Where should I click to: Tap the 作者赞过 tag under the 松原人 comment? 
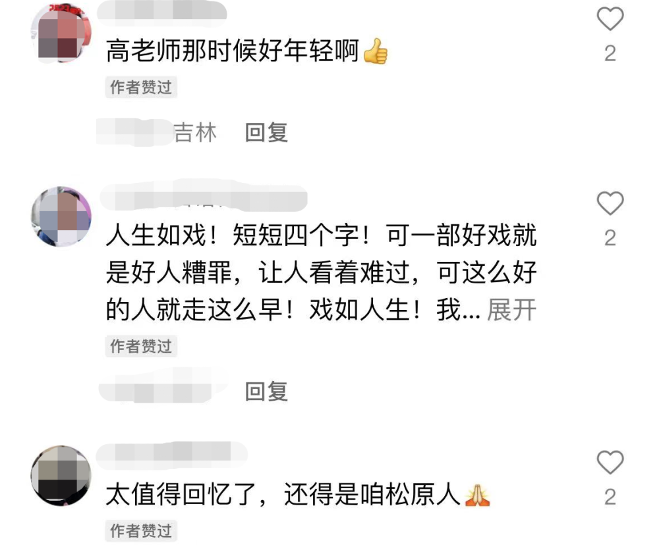click(141, 530)
